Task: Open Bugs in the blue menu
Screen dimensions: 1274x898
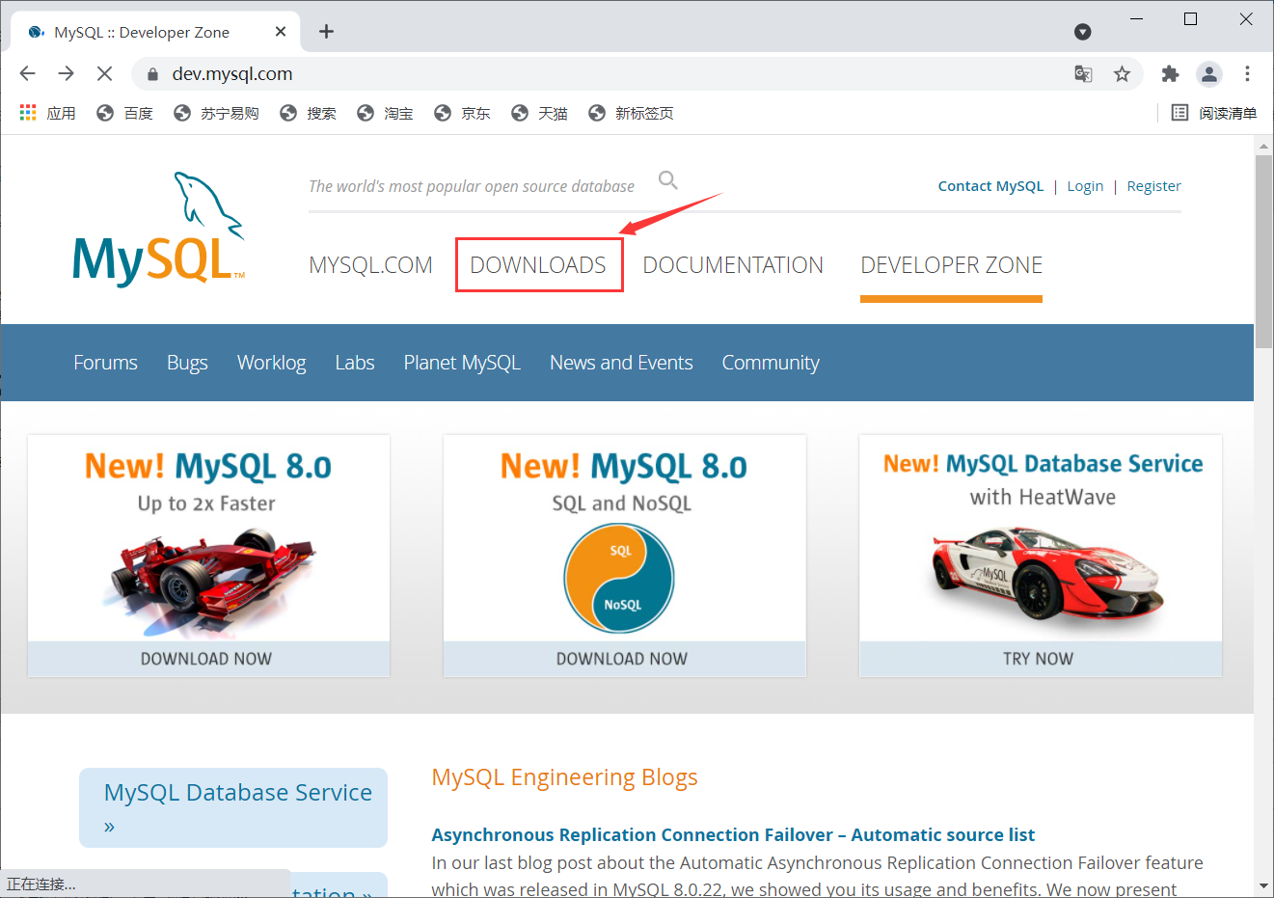Action: 187,363
